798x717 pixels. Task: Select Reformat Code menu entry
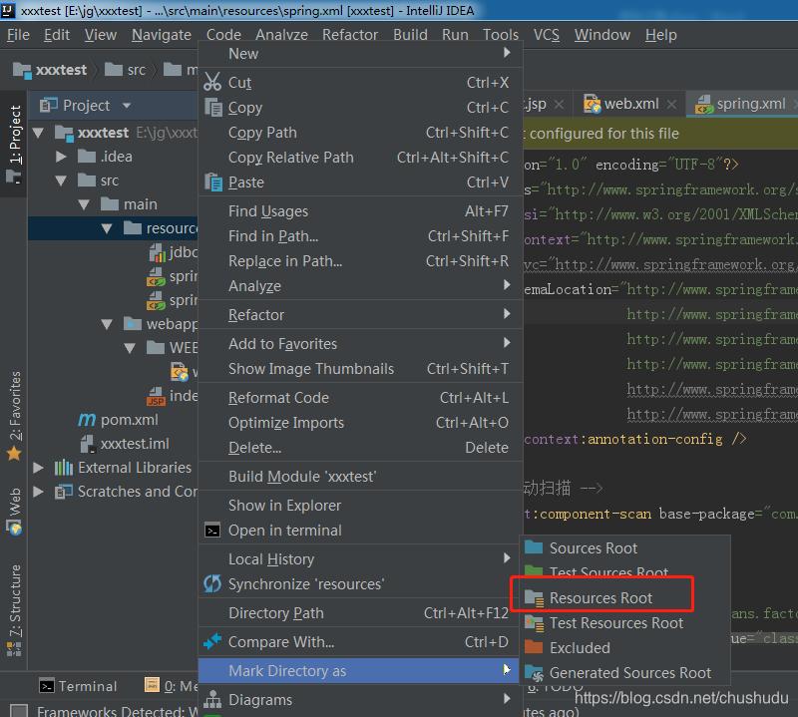[360, 398]
